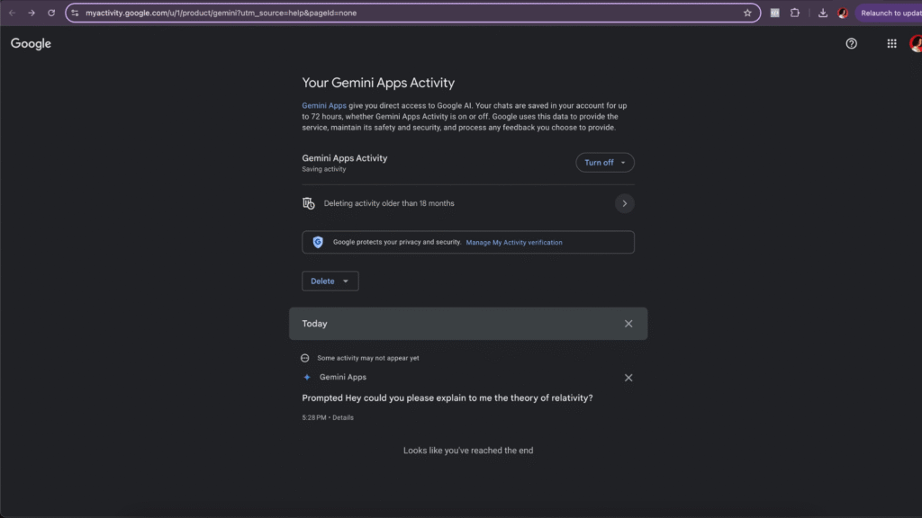
Task: Click the browser back arrow
Action: coord(12,13)
